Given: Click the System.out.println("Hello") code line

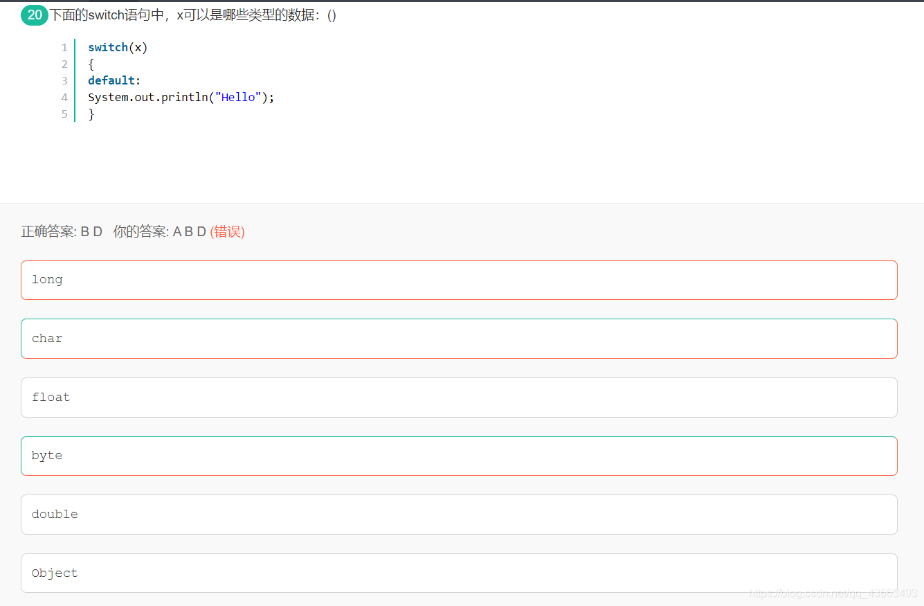Looking at the screenshot, I should tap(181, 97).
